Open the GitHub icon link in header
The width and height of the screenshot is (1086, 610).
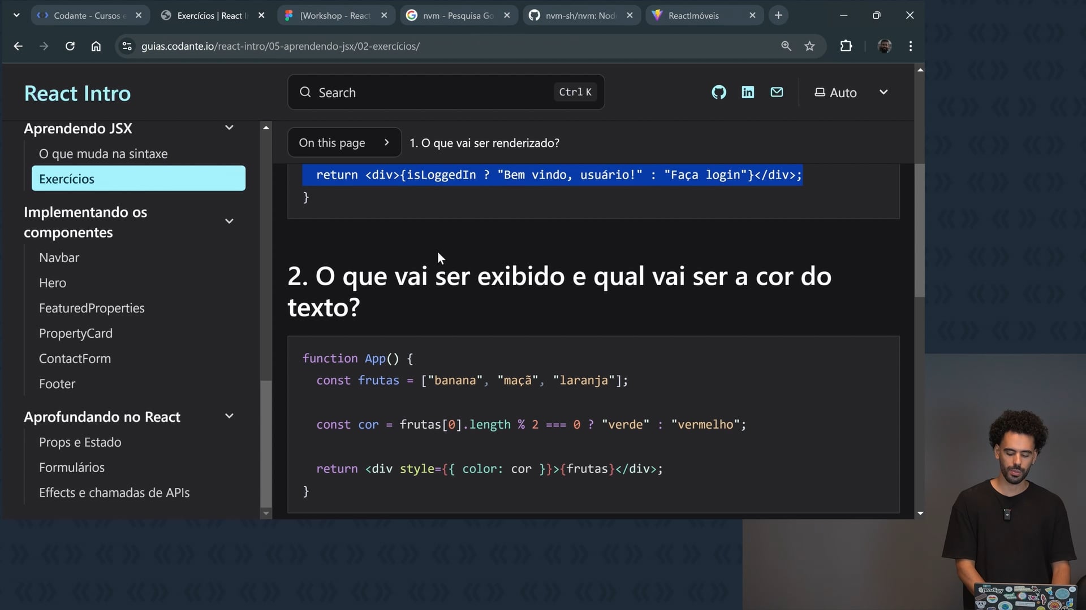click(x=718, y=92)
